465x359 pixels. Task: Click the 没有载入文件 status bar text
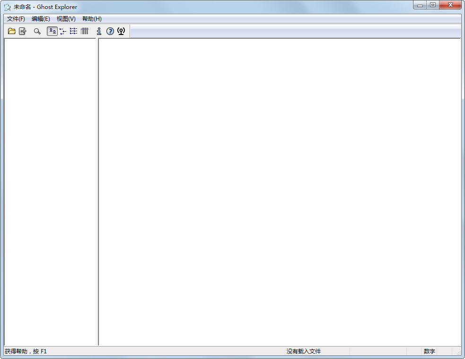(x=304, y=351)
